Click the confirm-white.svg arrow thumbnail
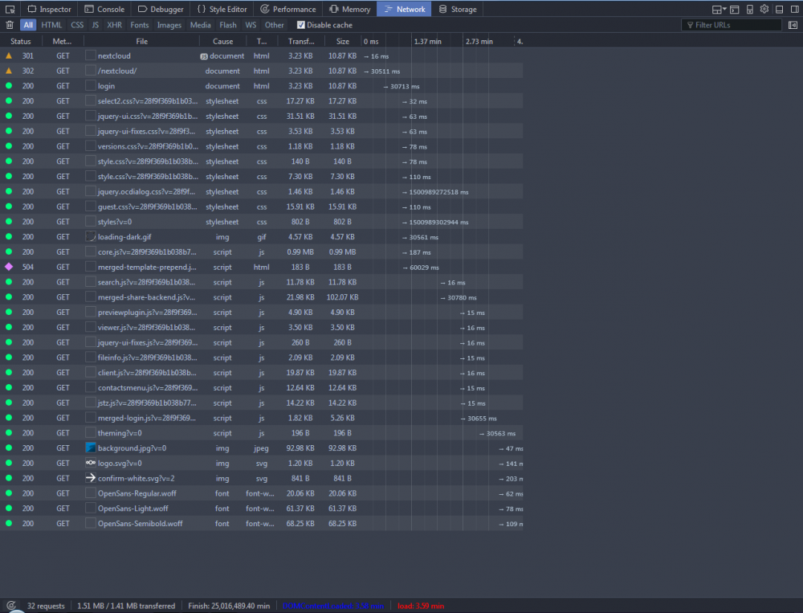Screen dimensions: 803x613 pyautogui.click(x=91, y=478)
